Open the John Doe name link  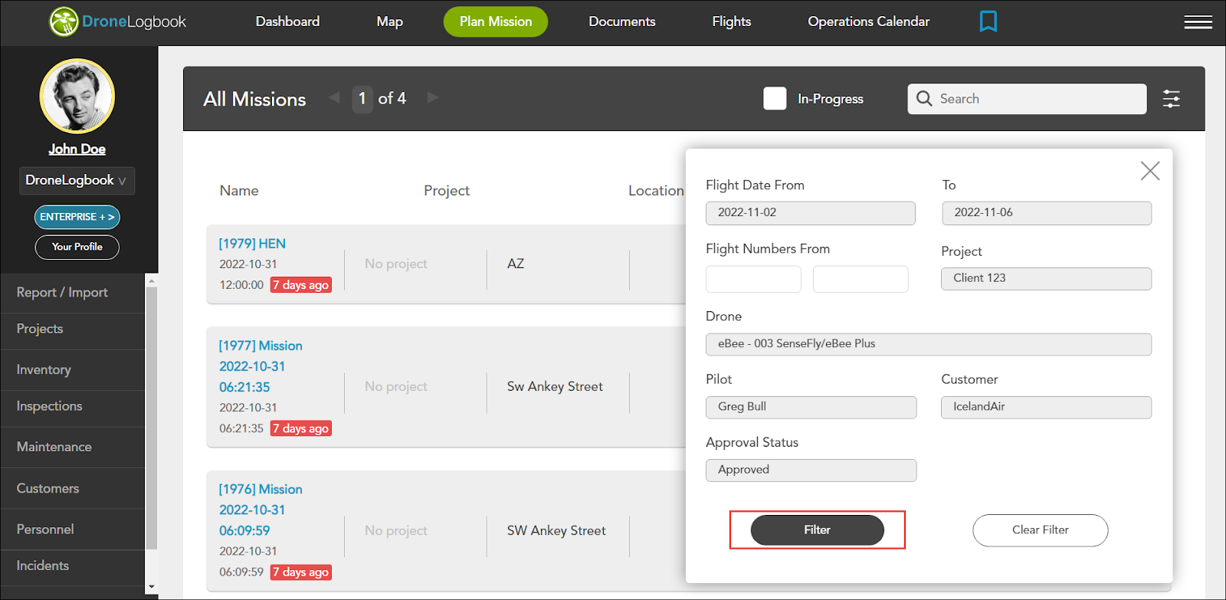pyautogui.click(x=77, y=149)
